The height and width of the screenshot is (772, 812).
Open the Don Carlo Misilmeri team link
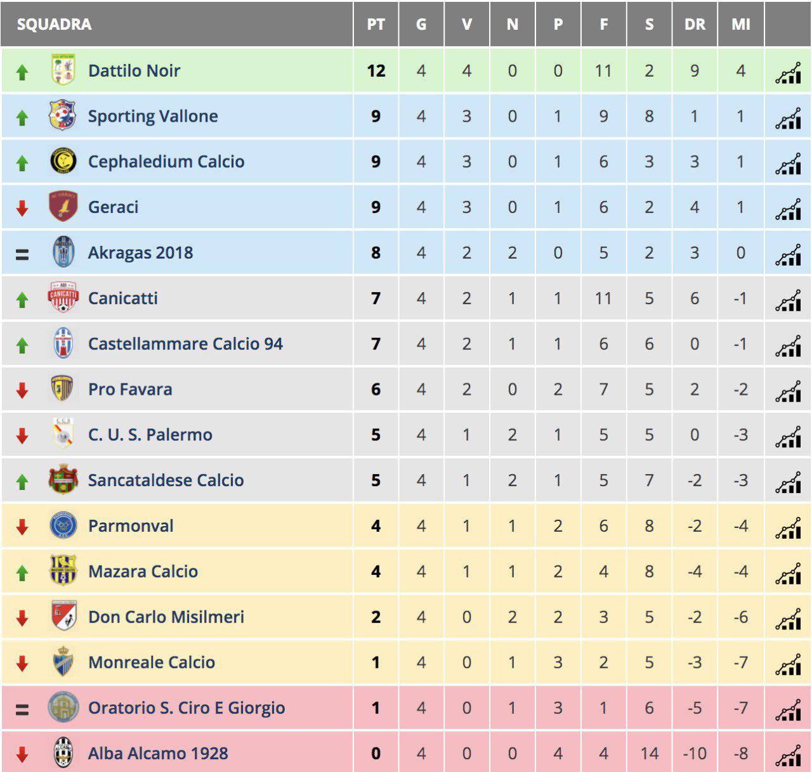click(166, 617)
